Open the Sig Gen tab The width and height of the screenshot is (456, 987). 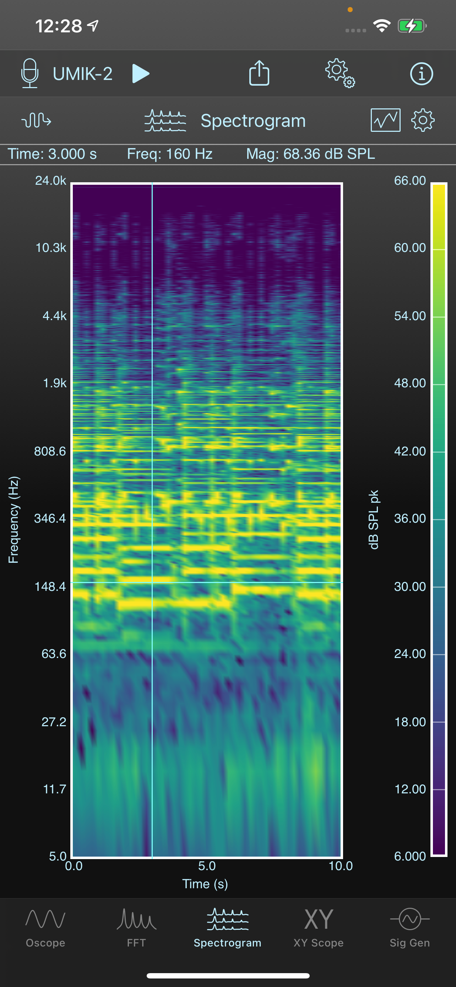pyautogui.click(x=410, y=928)
